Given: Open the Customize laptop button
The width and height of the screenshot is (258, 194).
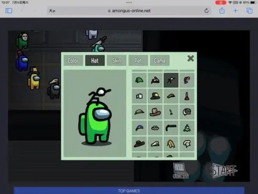Looking at the screenshot, I should pos(181,171).
